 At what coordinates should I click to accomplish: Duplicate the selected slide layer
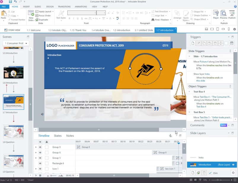coord(198,173)
